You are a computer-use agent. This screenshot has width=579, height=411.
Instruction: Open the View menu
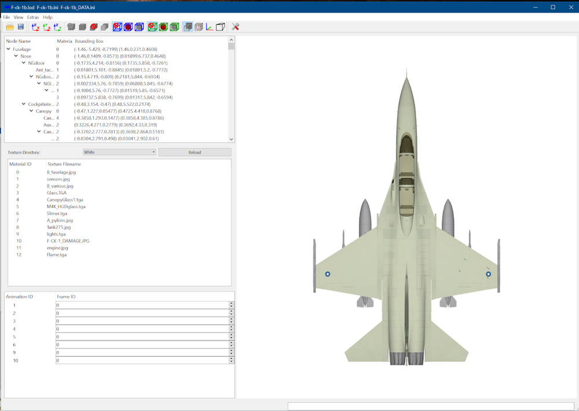point(19,17)
